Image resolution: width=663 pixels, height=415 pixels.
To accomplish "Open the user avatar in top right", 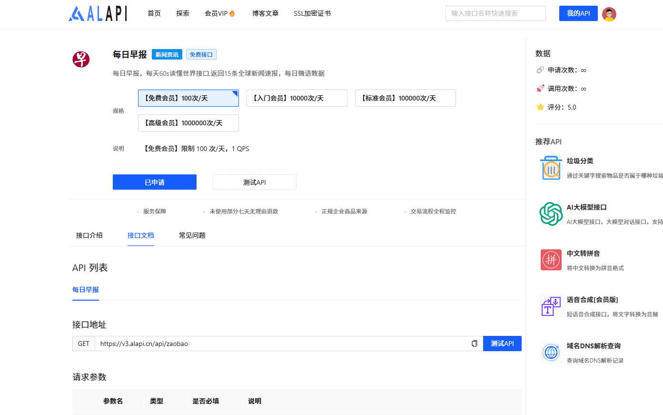I will pyautogui.click(x=609, y=14).
